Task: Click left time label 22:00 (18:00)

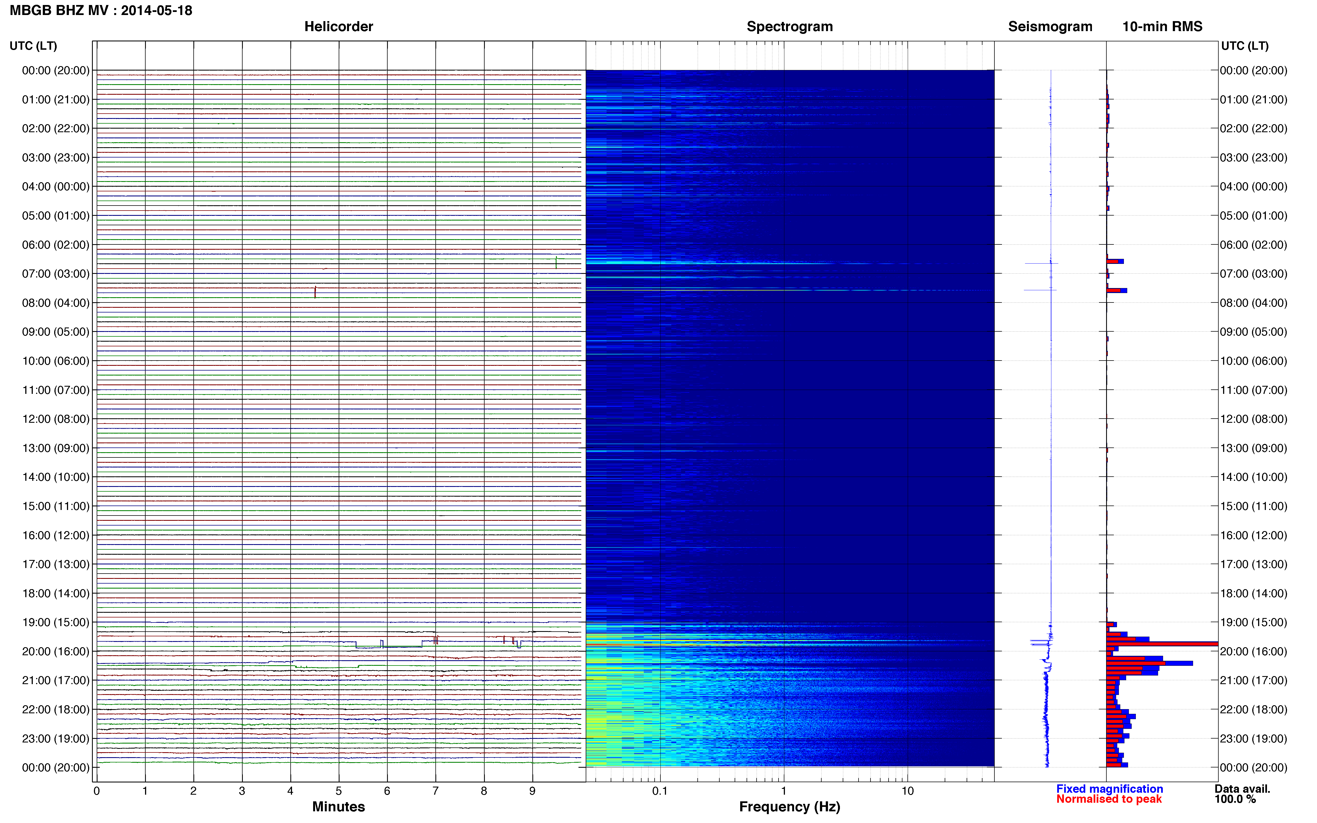Action: point(56,710)
